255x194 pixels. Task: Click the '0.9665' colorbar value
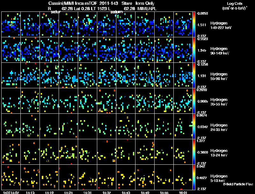point(203,101)
